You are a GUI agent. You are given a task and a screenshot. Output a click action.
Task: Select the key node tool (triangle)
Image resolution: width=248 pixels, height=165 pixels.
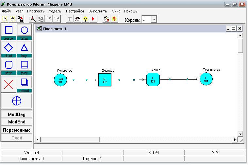click(x=24, y=47)
